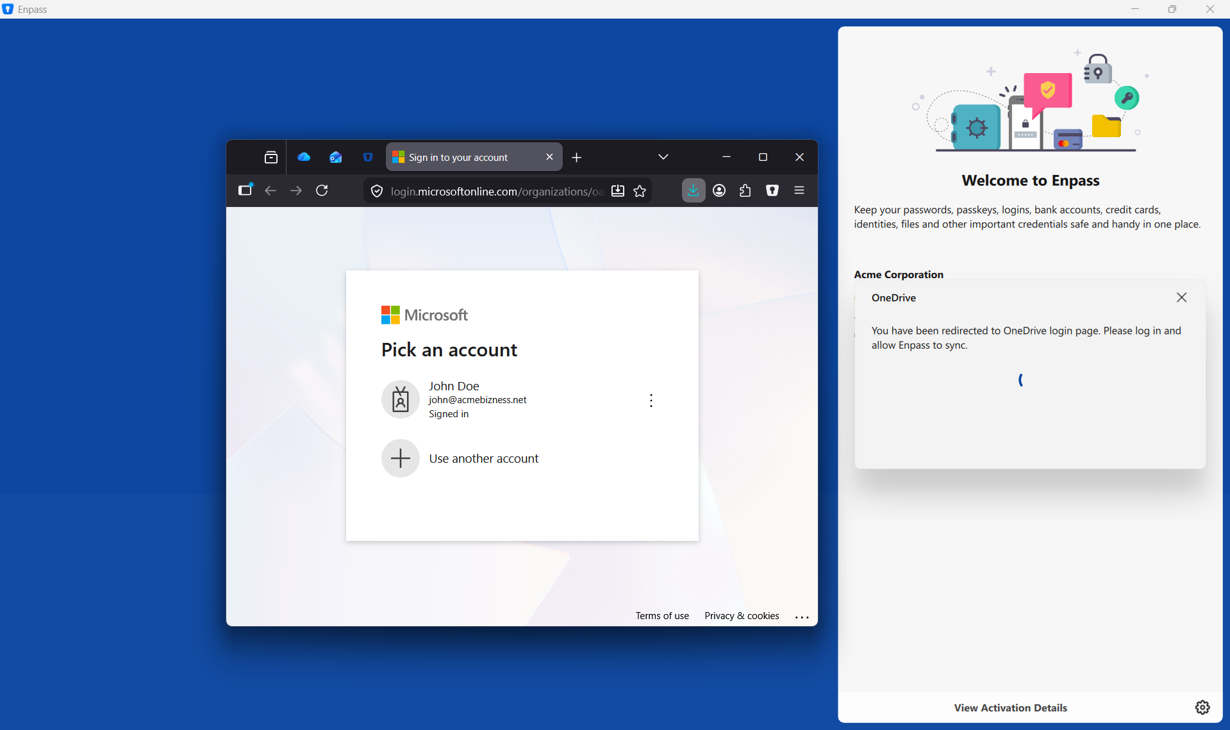Open the Firefox View tab list icon

(x=271, y=157)
